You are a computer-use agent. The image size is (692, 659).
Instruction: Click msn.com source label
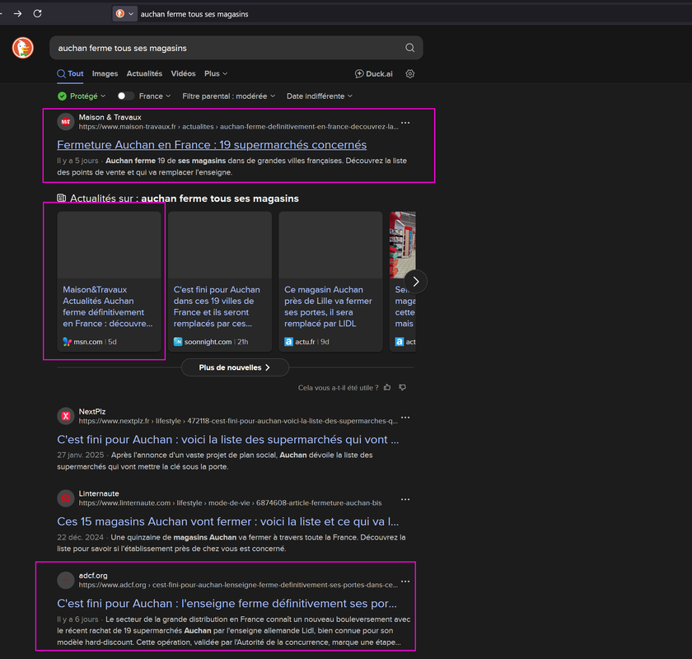click(x=88, y=342)
